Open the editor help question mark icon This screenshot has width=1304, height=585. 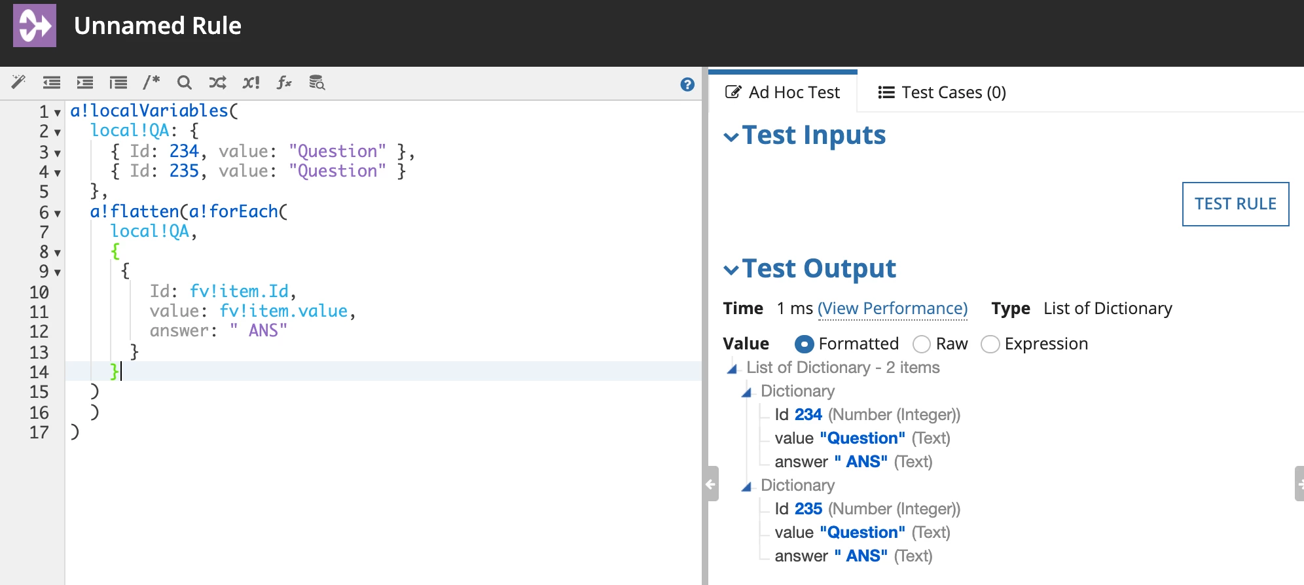[687, 84]
